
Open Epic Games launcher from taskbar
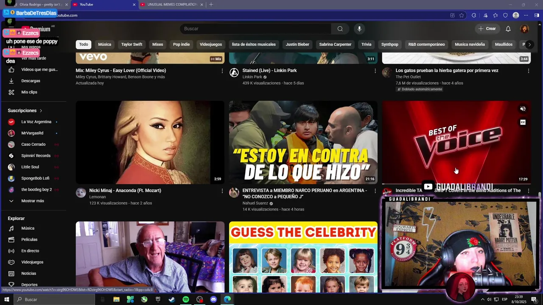coord(158,299)
